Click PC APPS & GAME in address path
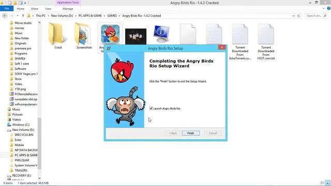 [90, 16]
